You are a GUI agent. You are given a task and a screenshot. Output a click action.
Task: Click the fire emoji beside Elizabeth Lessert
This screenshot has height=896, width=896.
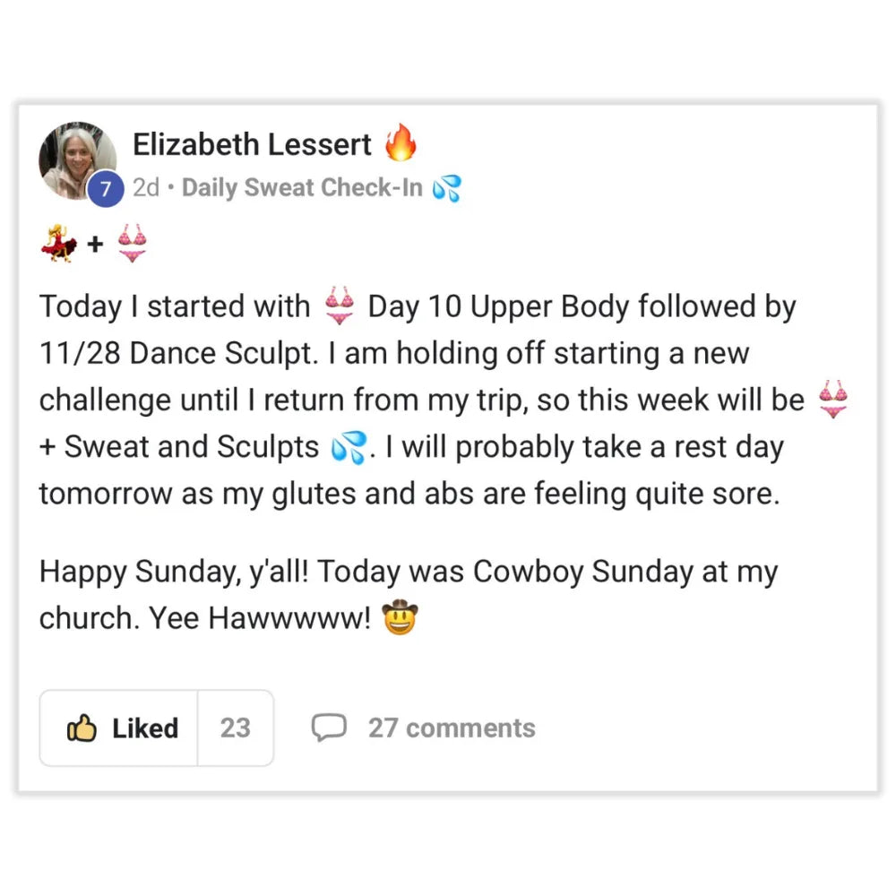tap(401, 143)
